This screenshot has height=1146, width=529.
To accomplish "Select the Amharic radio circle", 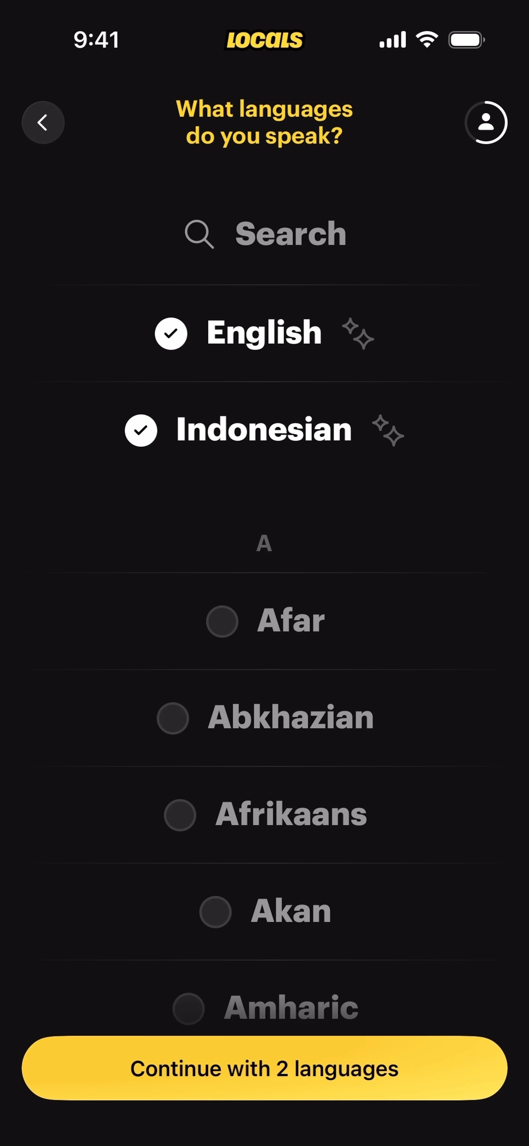I will click(189, 1008).
